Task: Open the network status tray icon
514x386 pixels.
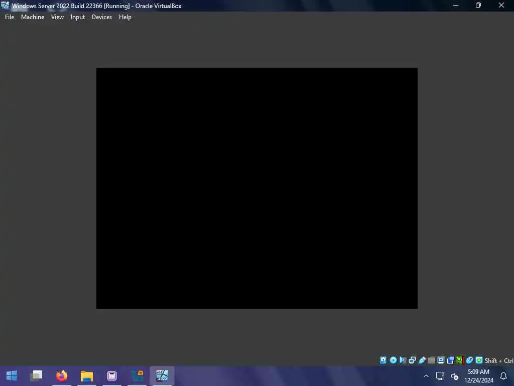Action: (440, 376)
